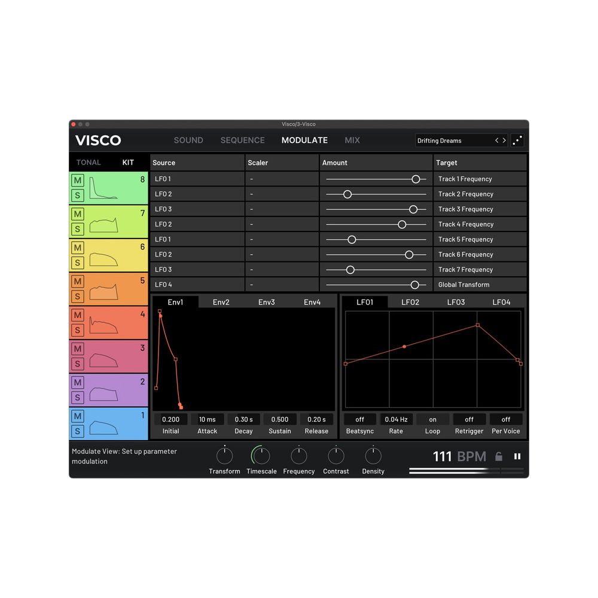Screen dimensions: 598x598
Task: Go to previous preset arrow
Action: (x=496, y=141)
